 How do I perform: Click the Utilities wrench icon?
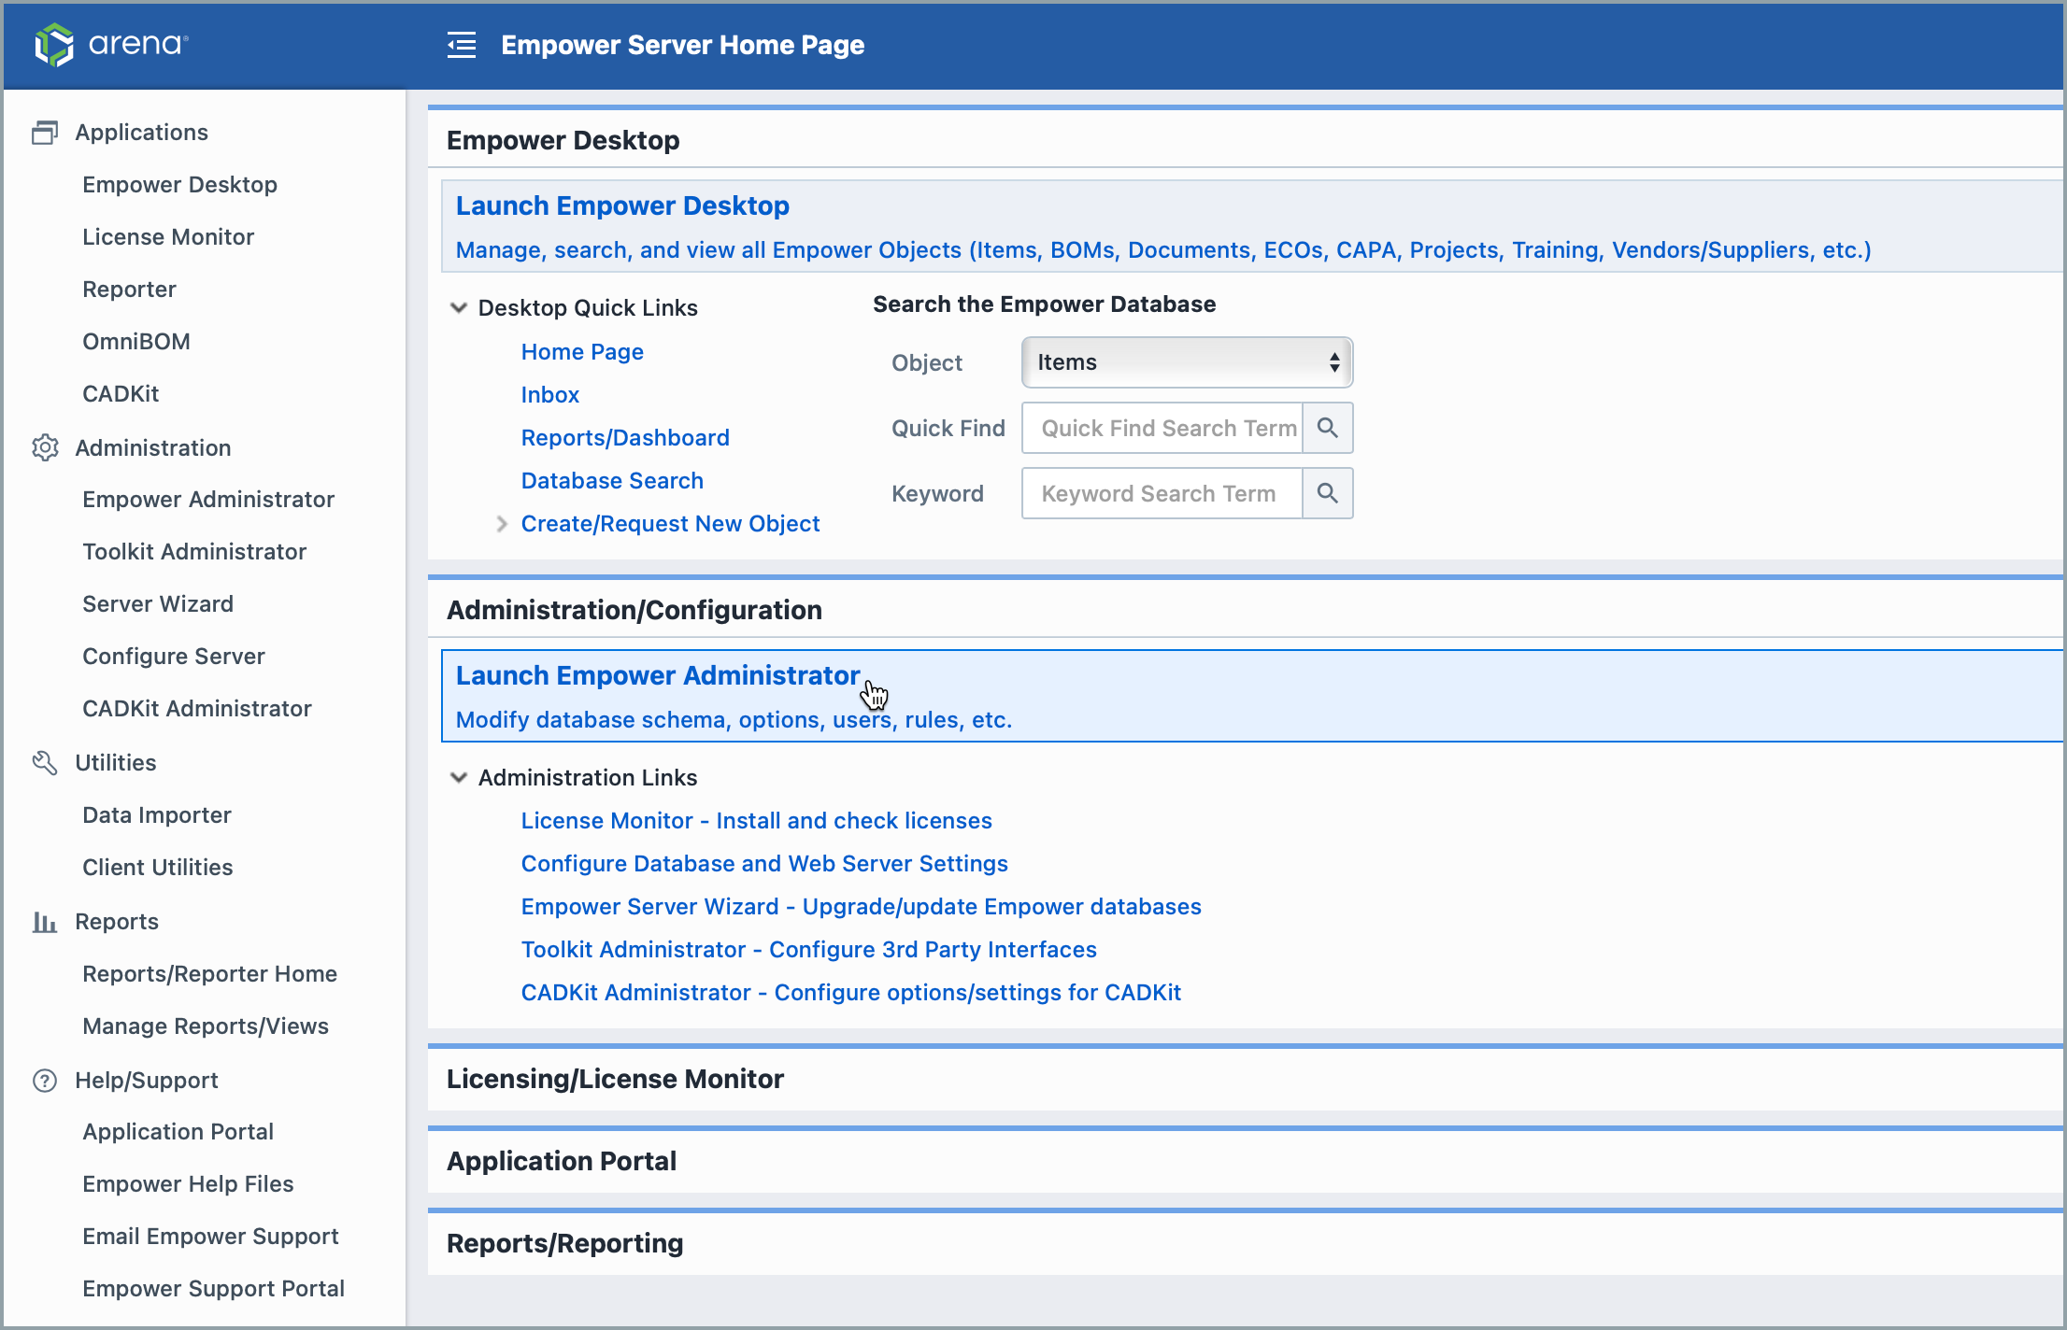click(45, 763)
